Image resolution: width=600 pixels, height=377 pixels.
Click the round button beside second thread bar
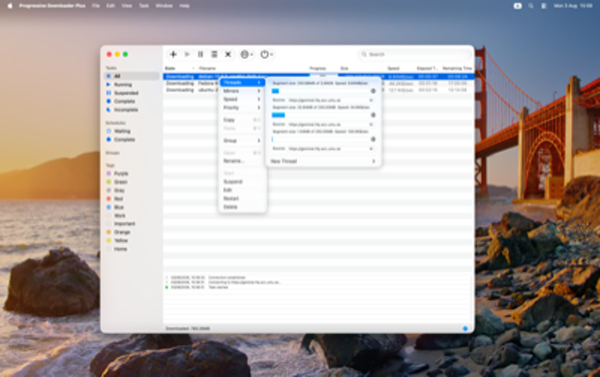pos(373,115)
